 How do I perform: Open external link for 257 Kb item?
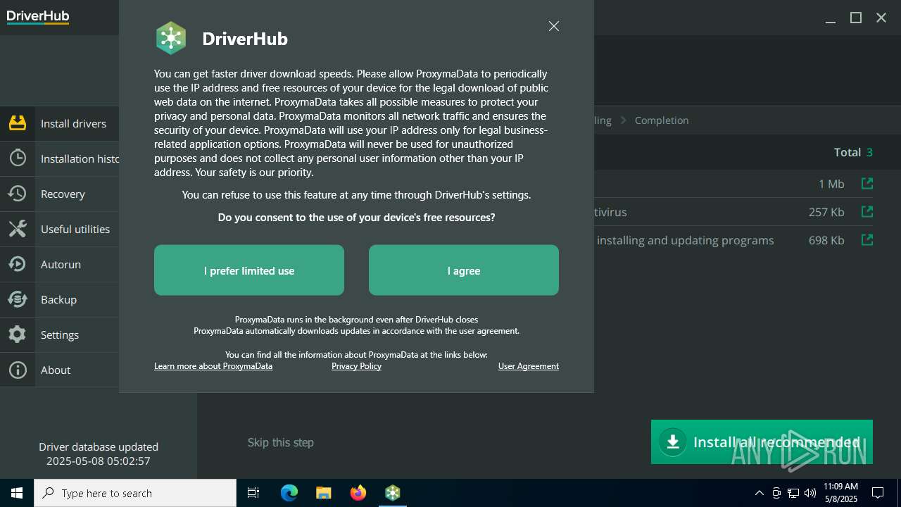(x=867, y=212)
